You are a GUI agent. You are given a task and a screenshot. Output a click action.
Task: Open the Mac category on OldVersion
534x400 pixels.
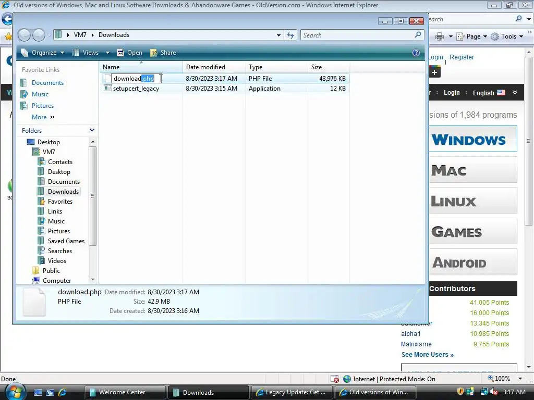pos(473,170)
